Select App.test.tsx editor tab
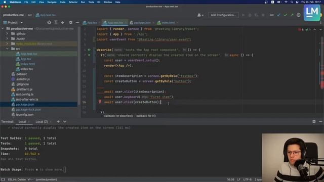Viewport: 324px width, 182px height. coord(114,23)
